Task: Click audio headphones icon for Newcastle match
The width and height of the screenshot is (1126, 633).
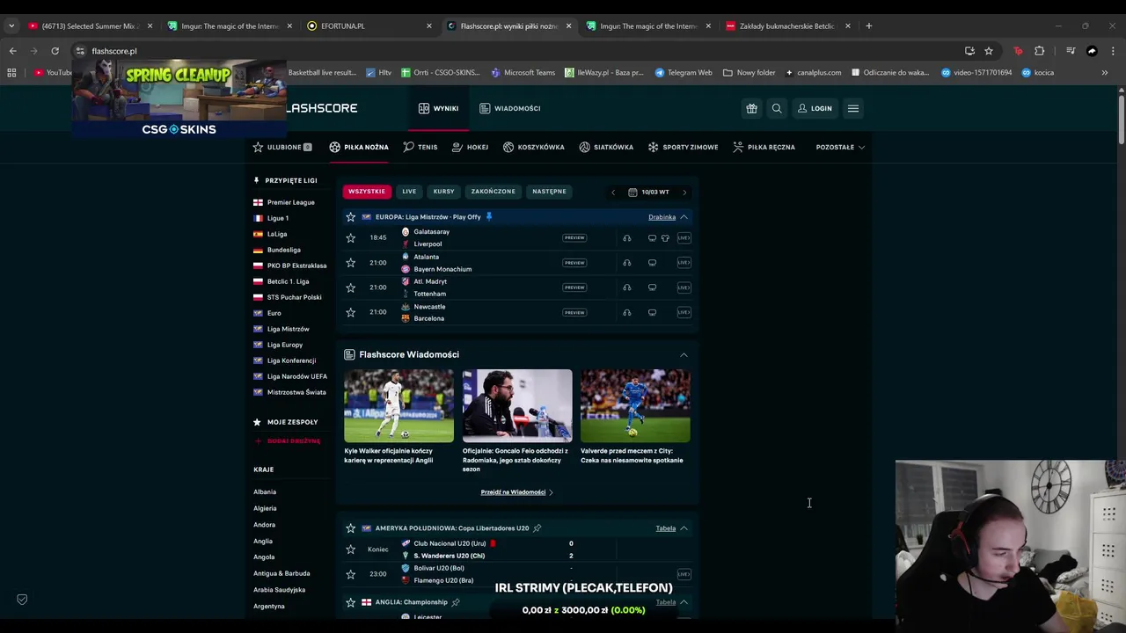Action: click(626, 312)
